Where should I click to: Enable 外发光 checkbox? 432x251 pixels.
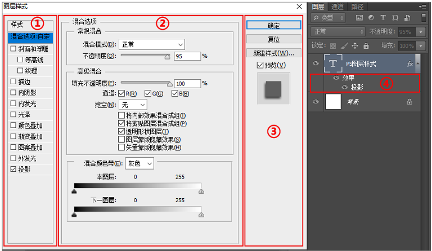[13, 158]
